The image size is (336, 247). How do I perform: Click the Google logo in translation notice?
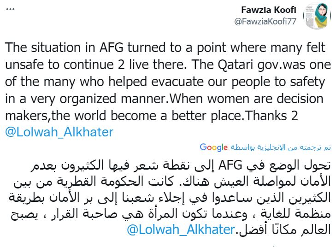click(213, 147)
